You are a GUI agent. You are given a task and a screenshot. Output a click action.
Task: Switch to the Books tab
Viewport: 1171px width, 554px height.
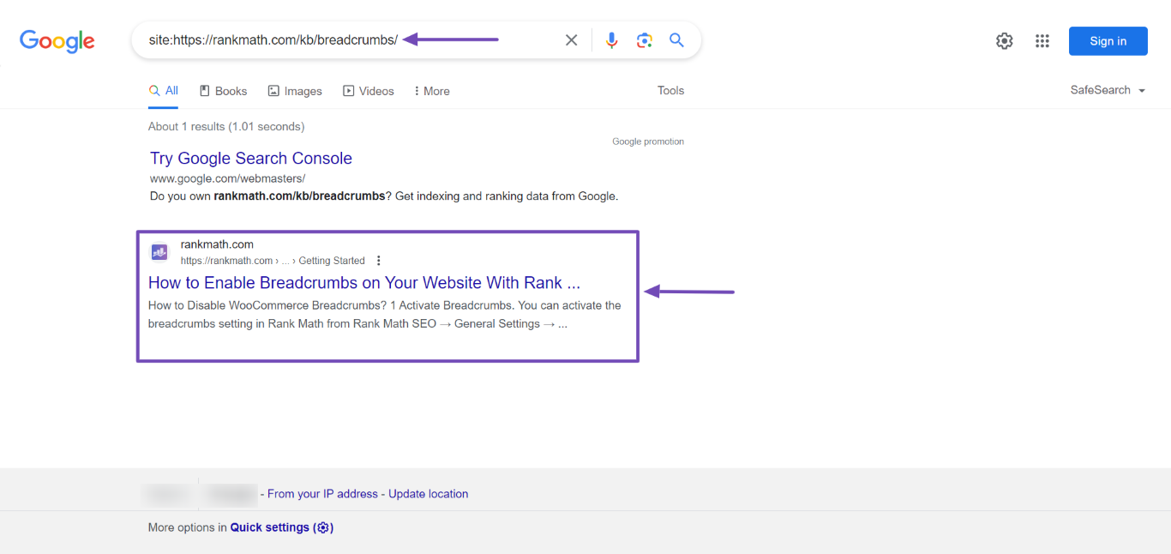[x=223, y=91]
